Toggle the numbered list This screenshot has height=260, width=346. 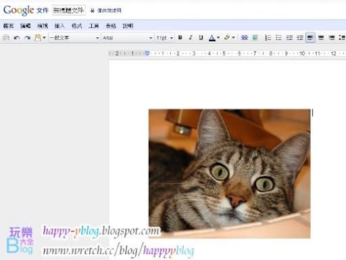pos(268,37)
